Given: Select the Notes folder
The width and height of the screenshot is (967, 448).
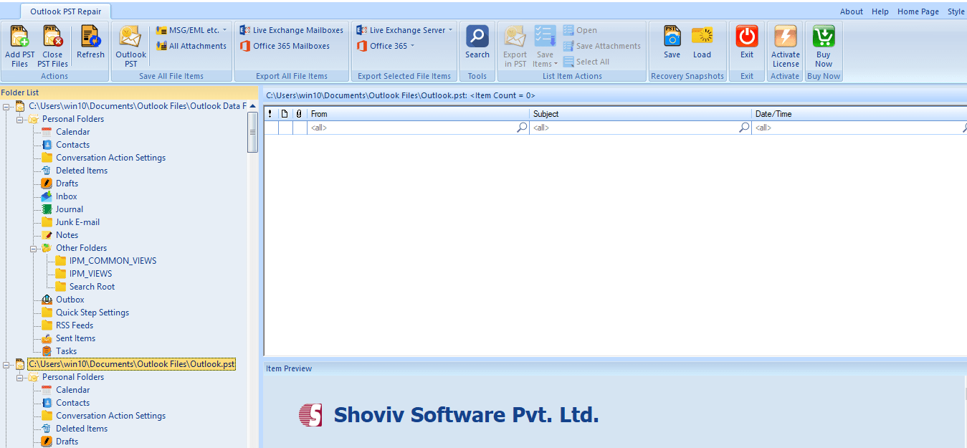Looking at the screenshot, I should (x=67, y=235).
